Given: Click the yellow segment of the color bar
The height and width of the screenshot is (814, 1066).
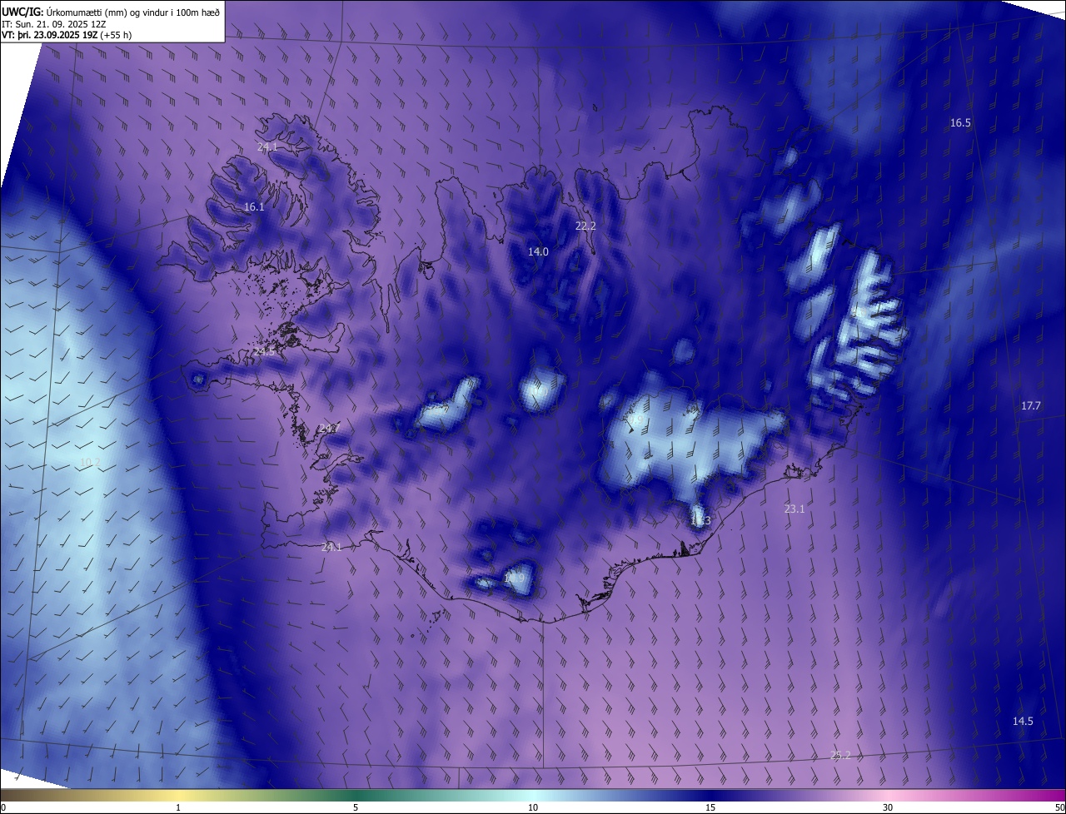Looking at the screenshot, I should coord(178,796).
